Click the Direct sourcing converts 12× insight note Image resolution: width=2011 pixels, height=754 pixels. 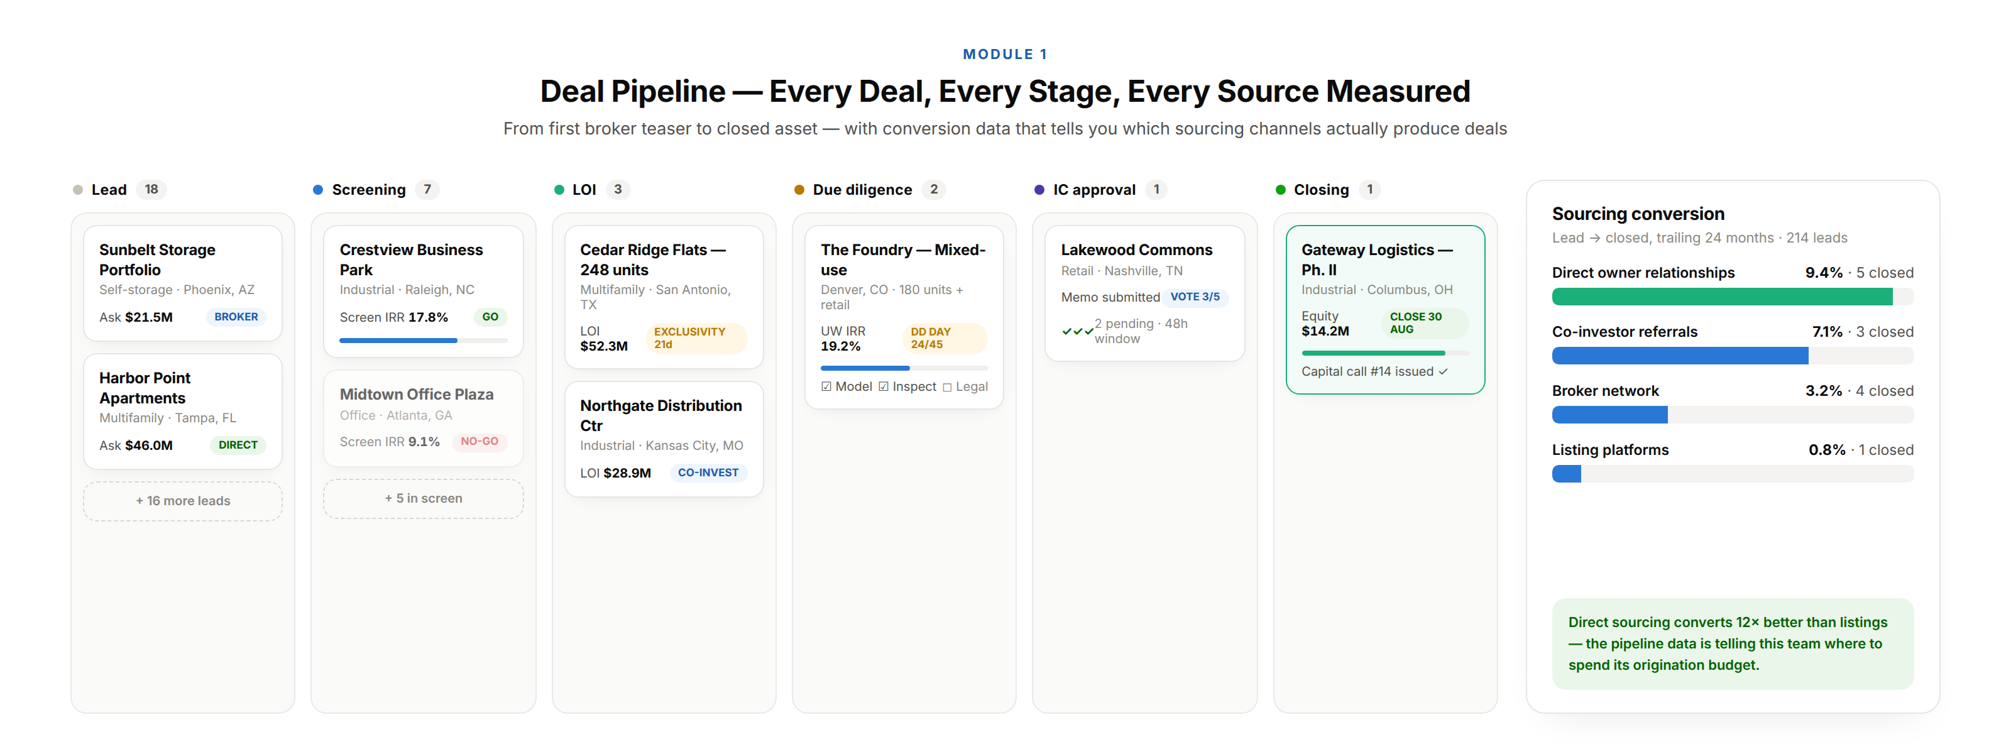tap(1733, 644)
